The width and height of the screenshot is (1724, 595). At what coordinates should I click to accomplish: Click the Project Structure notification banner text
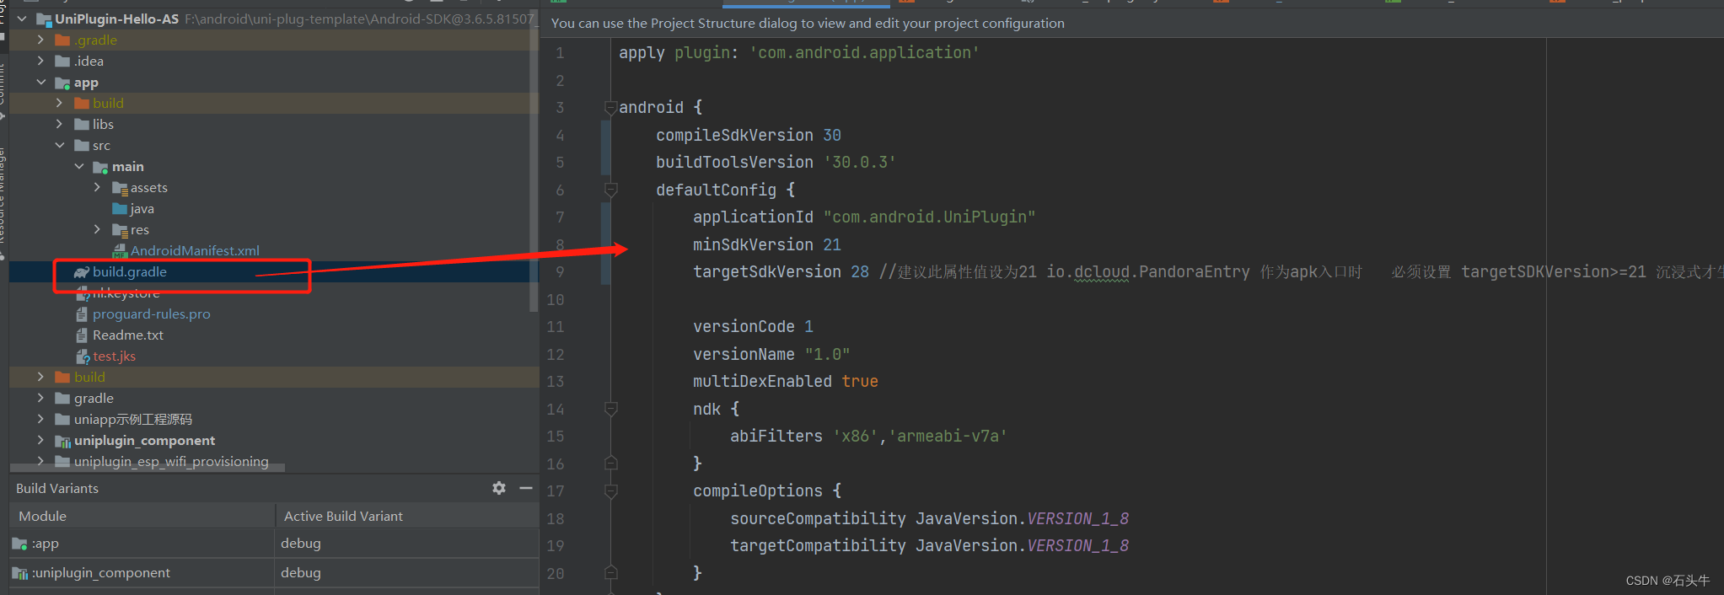808,24
